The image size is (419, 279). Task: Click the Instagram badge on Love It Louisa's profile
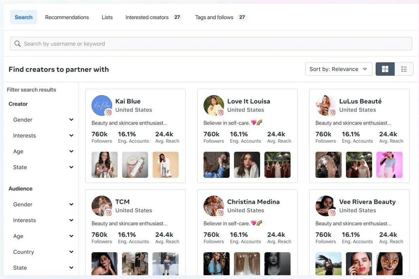tap(221, 112)
